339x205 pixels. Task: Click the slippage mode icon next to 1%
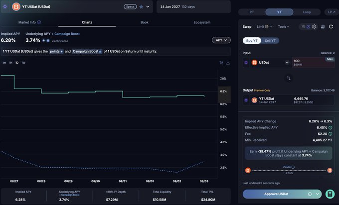308,26
